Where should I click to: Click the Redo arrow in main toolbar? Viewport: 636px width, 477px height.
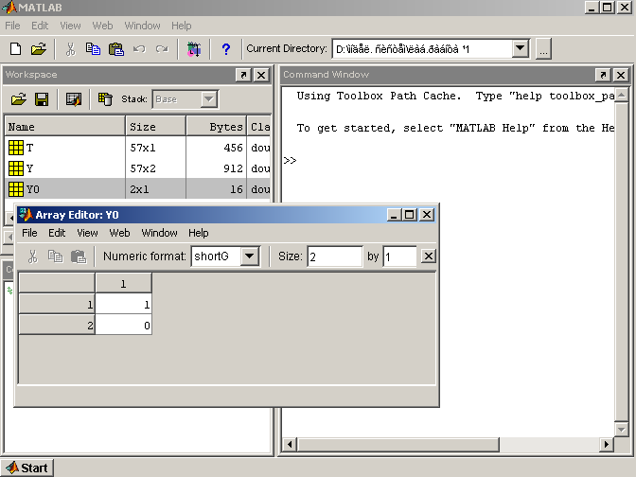(162, 49)
